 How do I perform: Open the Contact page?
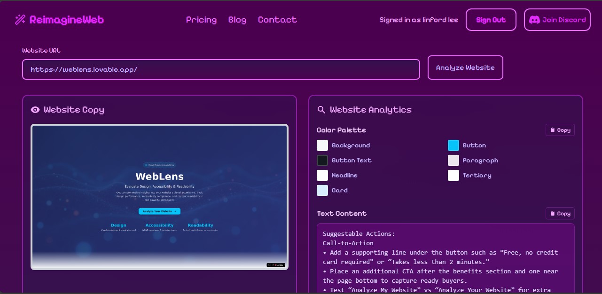277,20
